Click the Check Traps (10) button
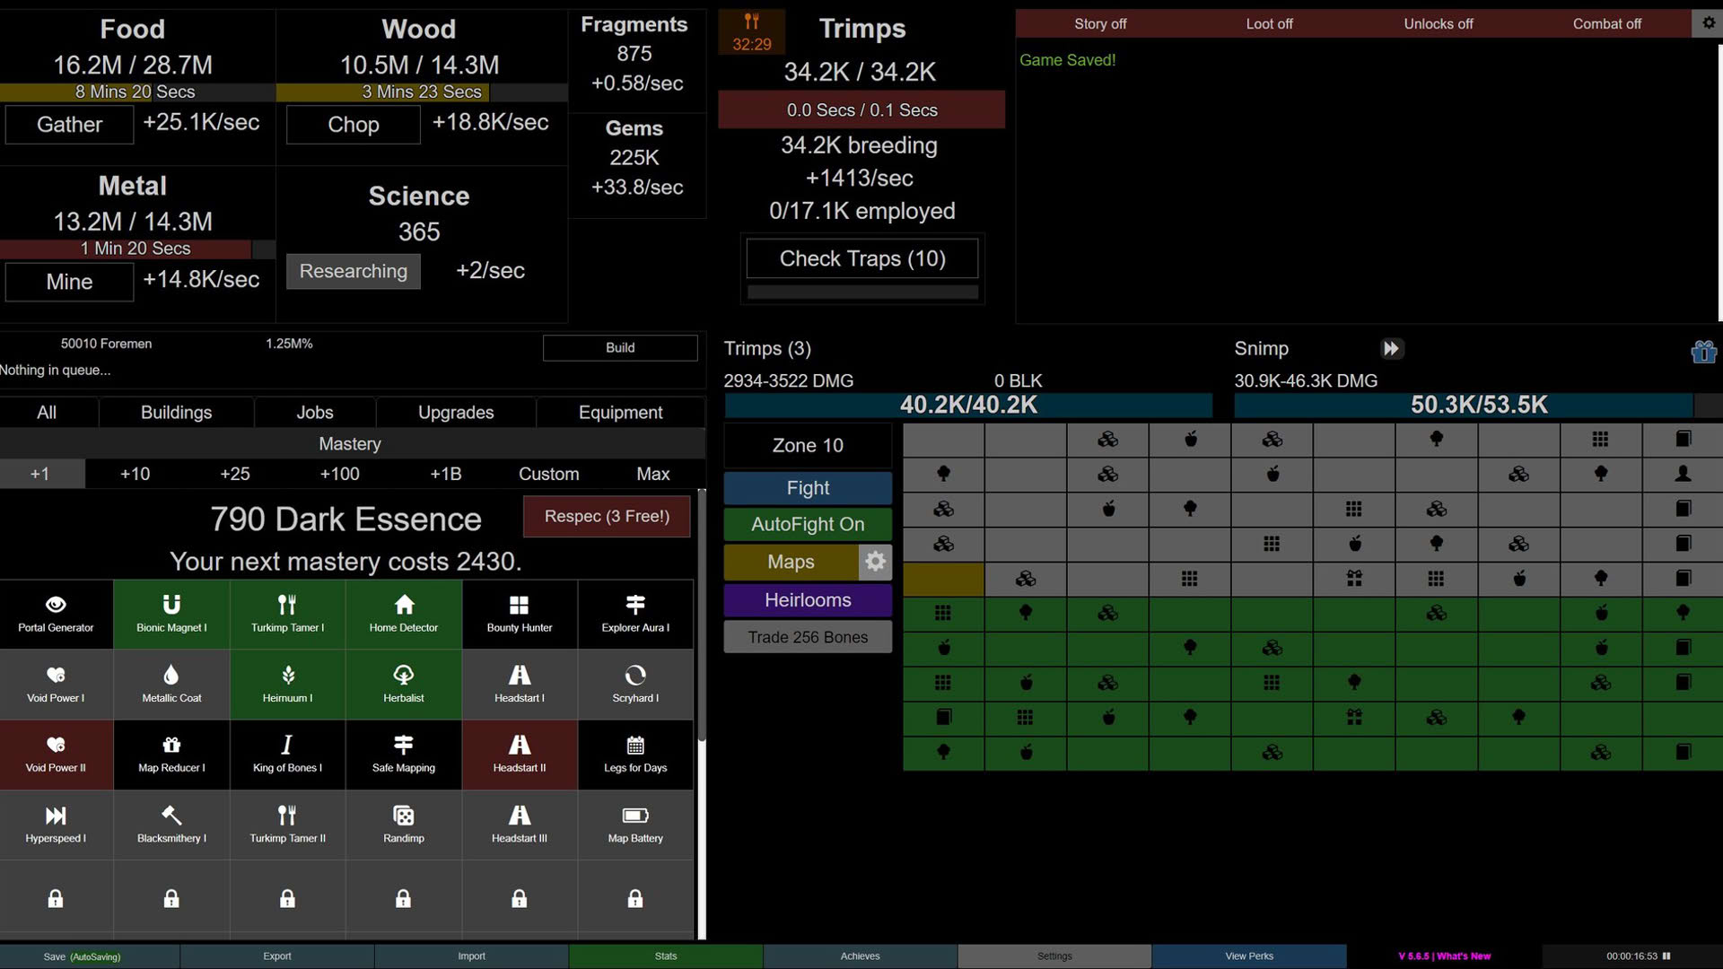Screen dimensions: 1723x969 861,258
